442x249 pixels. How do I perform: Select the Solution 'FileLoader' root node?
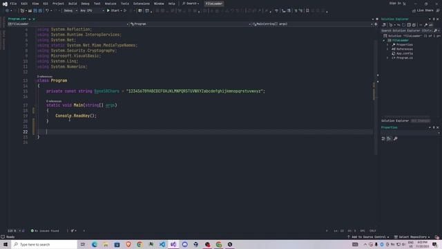tap(412, 36)
